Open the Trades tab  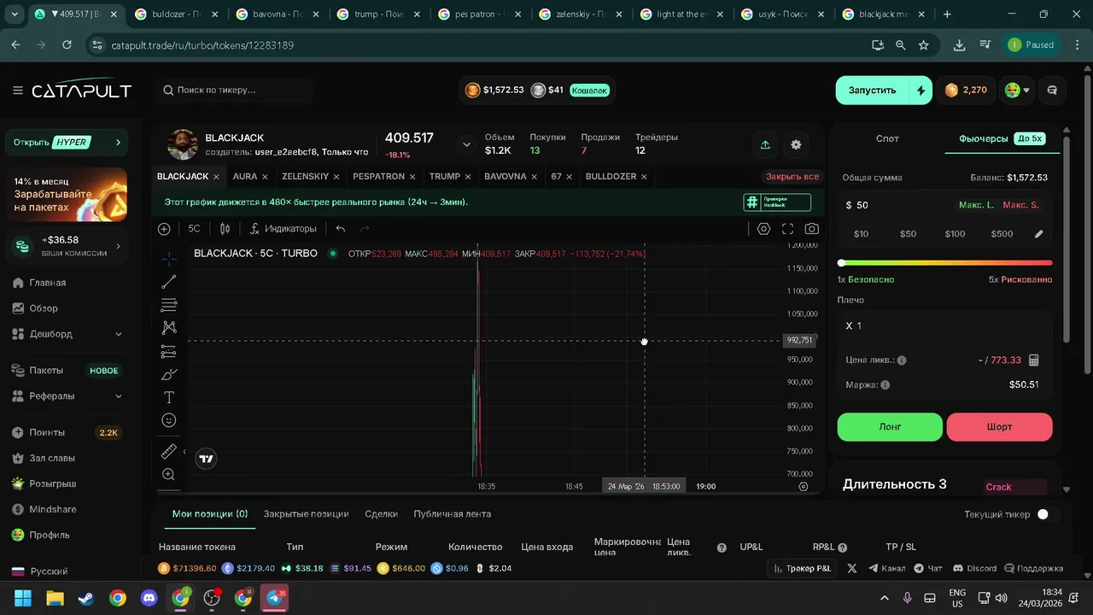tap(381, 514)
